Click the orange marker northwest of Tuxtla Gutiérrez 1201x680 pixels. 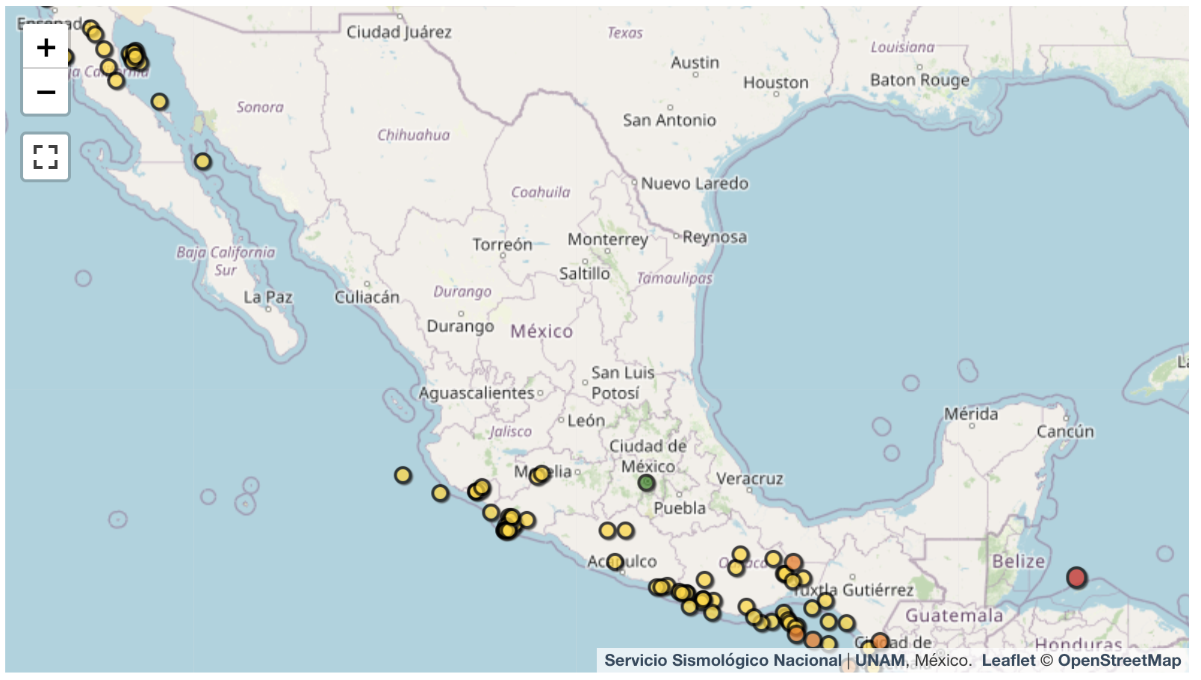pyautogui.click(x=793, y=562)
